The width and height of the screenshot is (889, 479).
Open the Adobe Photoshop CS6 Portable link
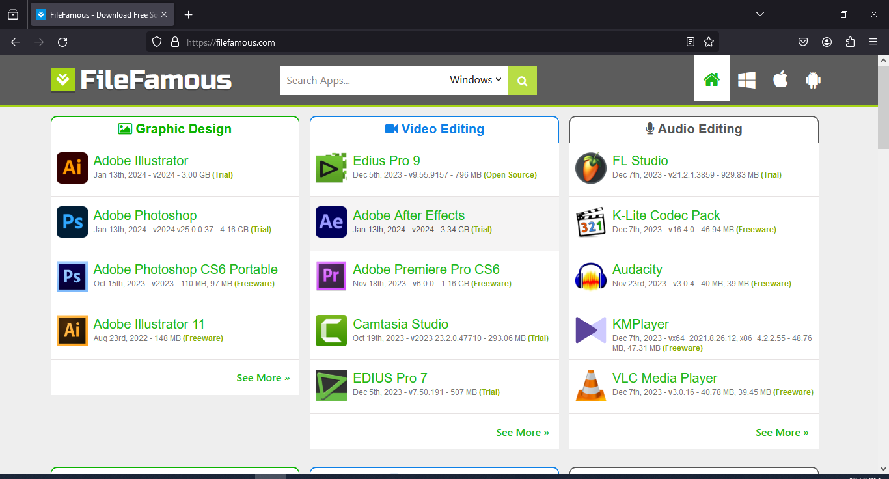(185, 269)
